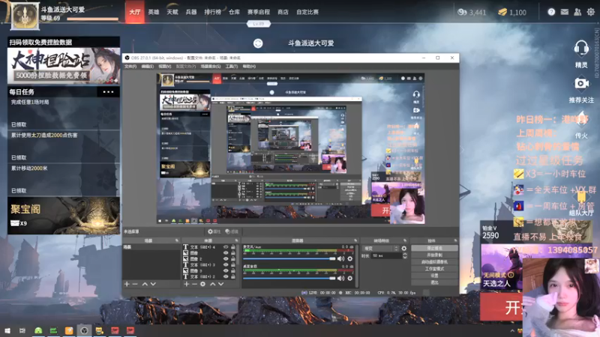The image size is (600, 337).
Task: Open OBS 视图(V) menu
Action: click(x=164, y=67)
